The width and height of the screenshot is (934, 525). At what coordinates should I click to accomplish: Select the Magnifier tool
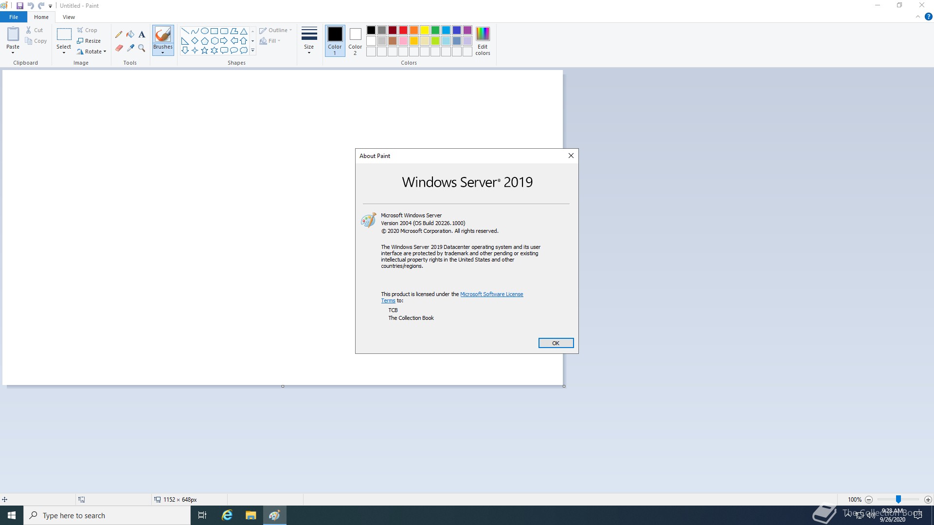pyautogui.click(x=142, y=48)
